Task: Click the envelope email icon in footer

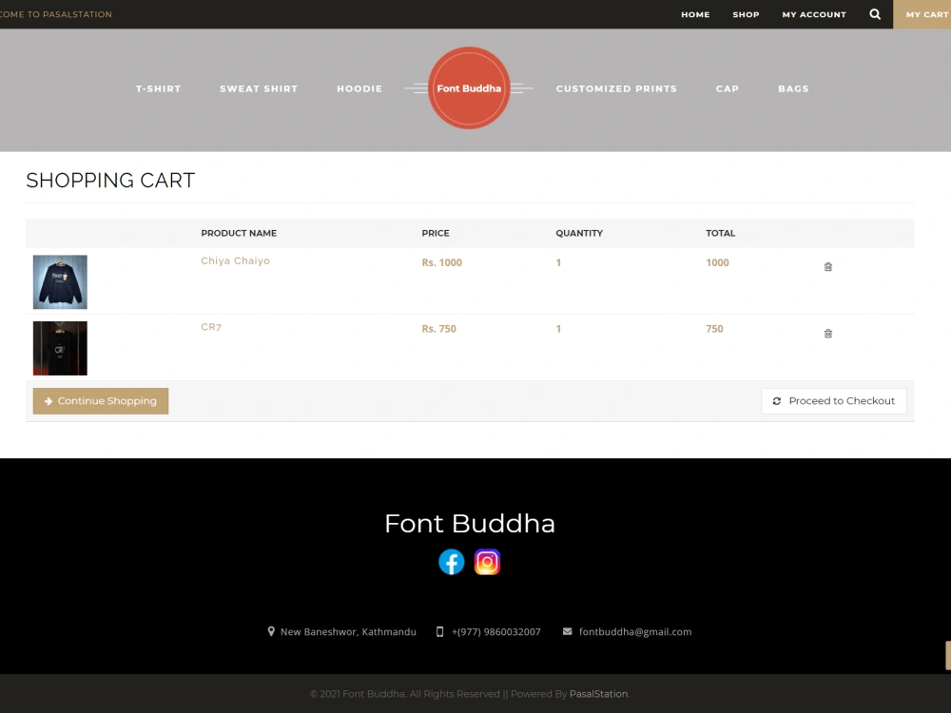Action: 567,632
